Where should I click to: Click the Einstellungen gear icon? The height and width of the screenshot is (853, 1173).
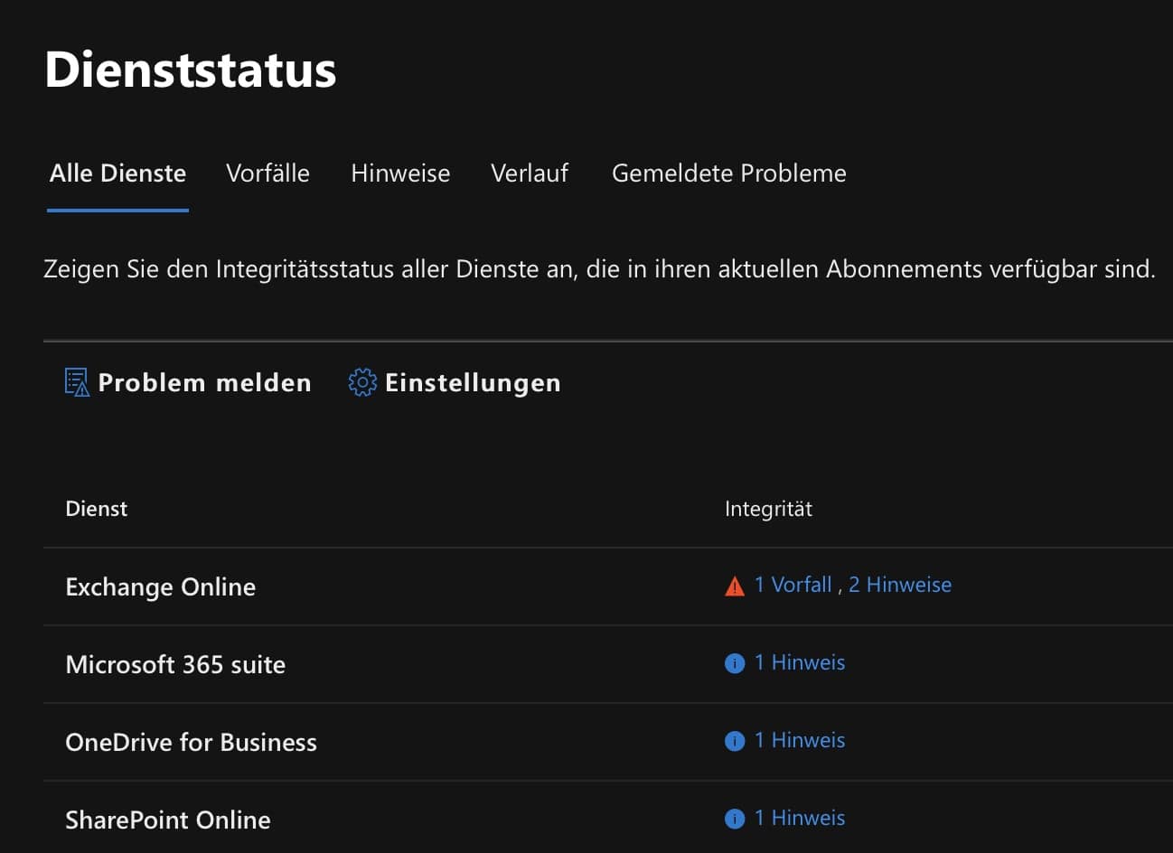[362, 382]
